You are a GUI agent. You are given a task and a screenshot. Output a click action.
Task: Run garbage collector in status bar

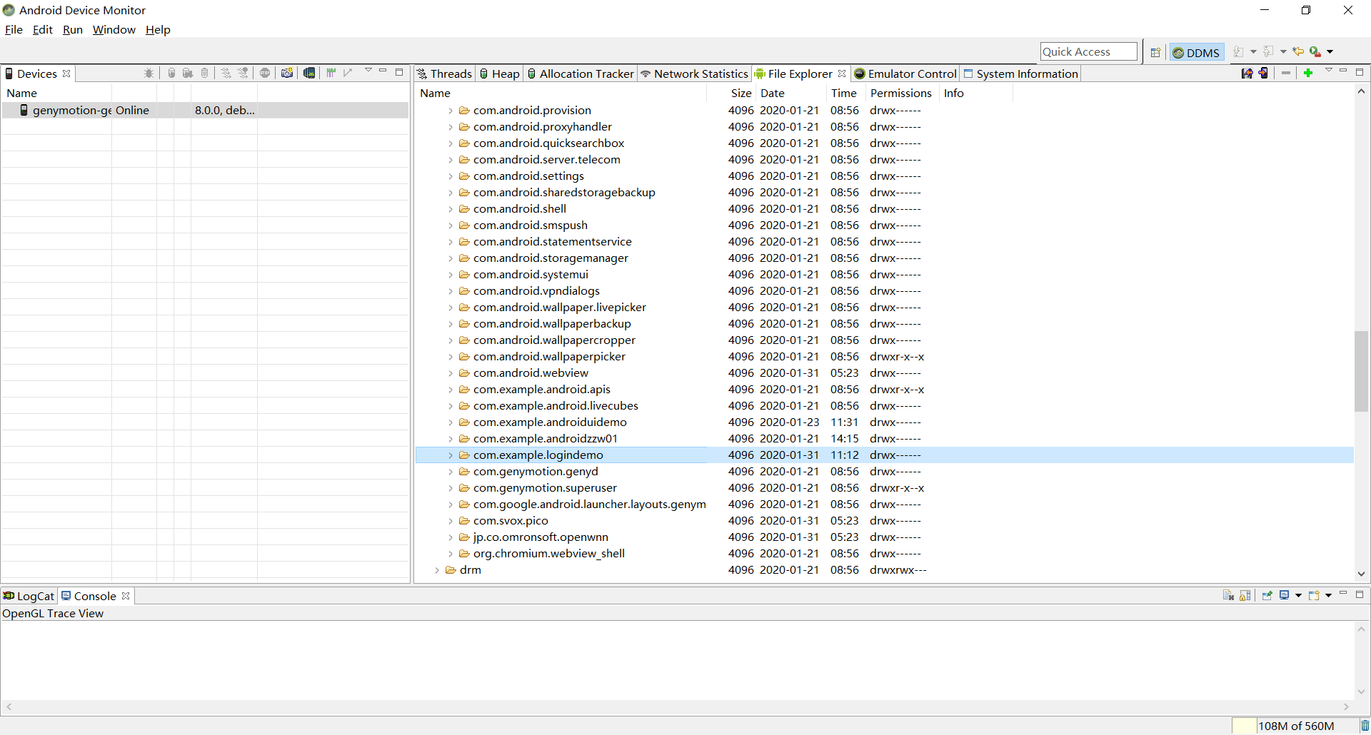pyautogui.click(x=1364, y=726)
